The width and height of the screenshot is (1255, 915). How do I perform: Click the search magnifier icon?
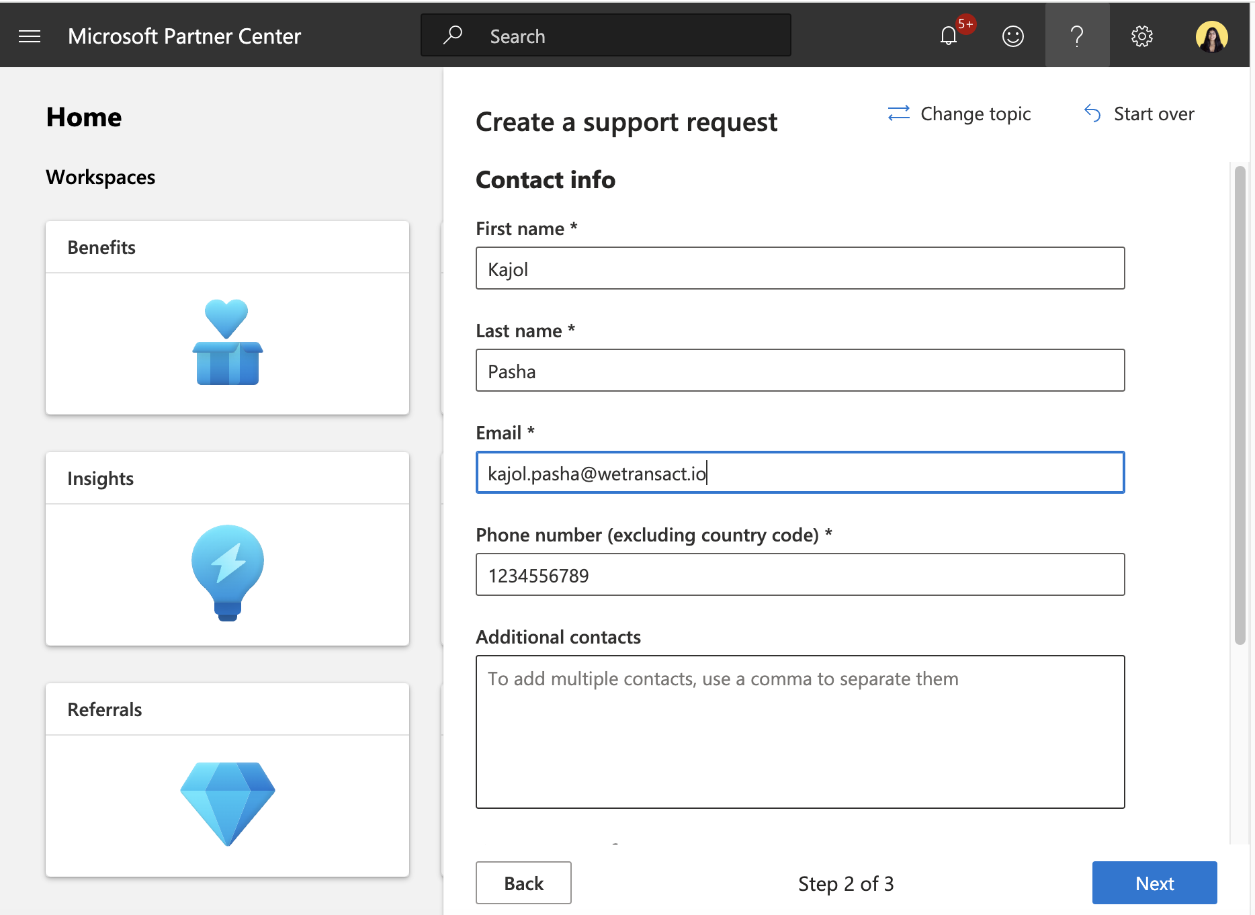click(x=453, y=35)
